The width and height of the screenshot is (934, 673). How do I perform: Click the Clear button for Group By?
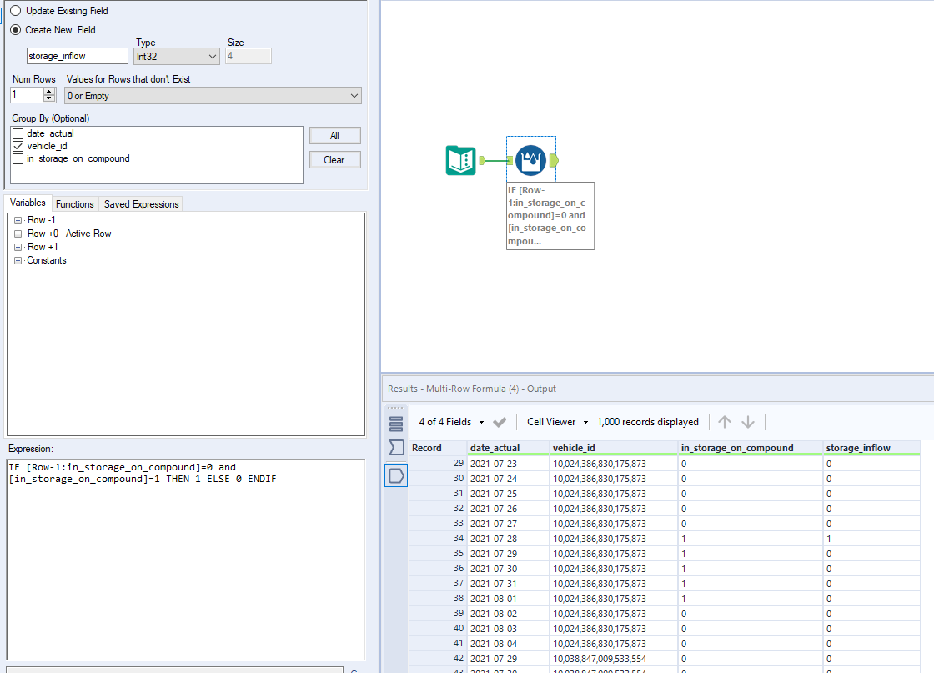point(334,159)
